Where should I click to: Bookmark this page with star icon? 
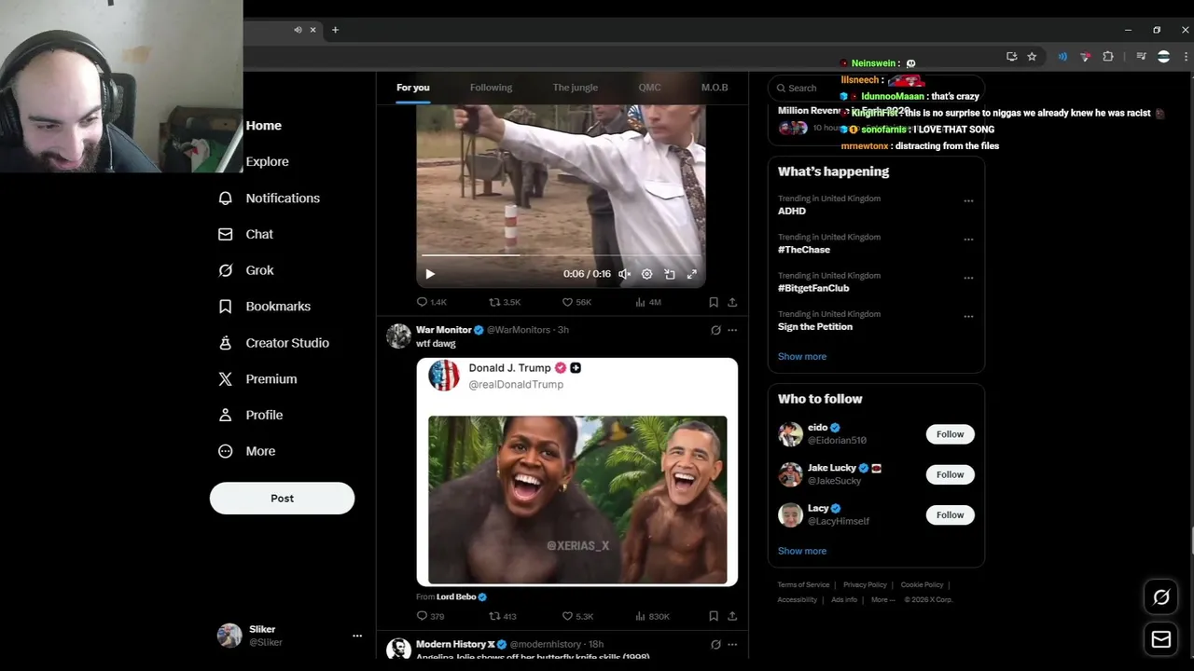[1032, 57]
